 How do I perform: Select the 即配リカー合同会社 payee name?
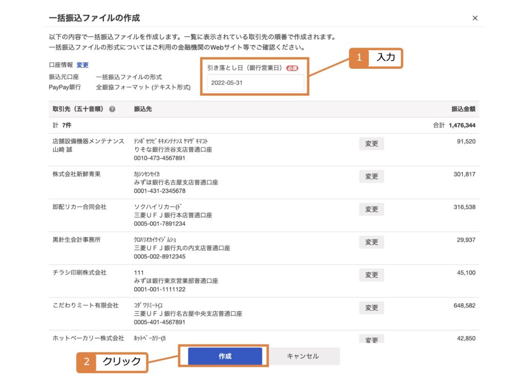pyautogui.click(x=79, y=207)
